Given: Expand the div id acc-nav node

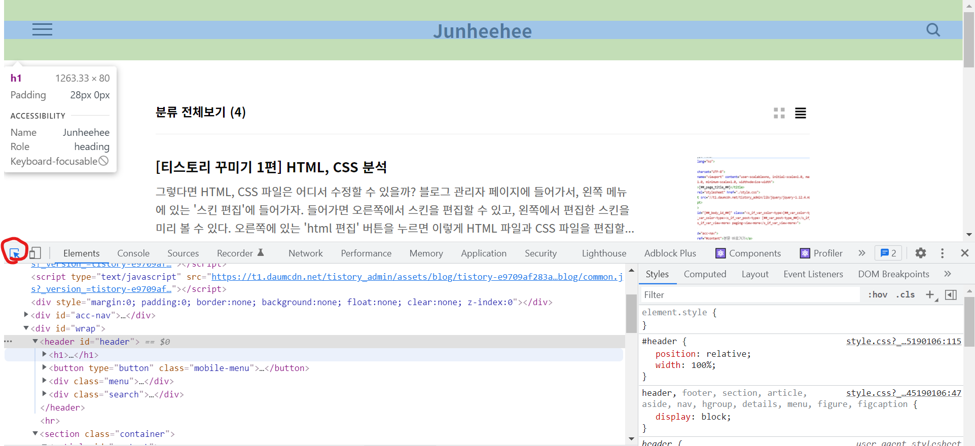Looking at the screenshot, I should (26, 315).
